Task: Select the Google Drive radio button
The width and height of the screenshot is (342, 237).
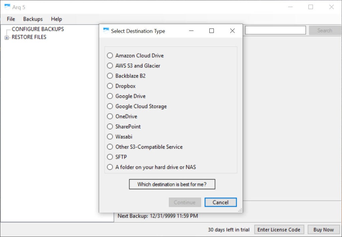Action: tap(110, 96)
